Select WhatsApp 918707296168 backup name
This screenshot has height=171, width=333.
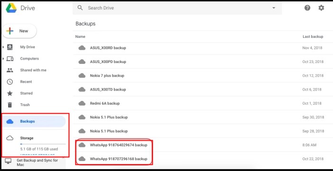coord(119,159)
